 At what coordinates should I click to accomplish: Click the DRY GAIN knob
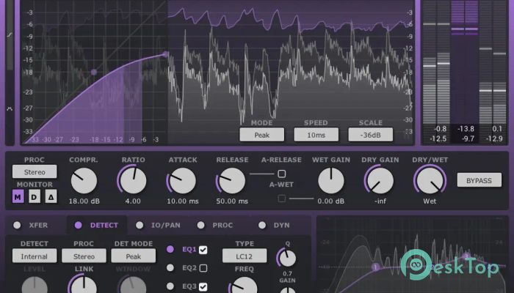click(379, 180)
